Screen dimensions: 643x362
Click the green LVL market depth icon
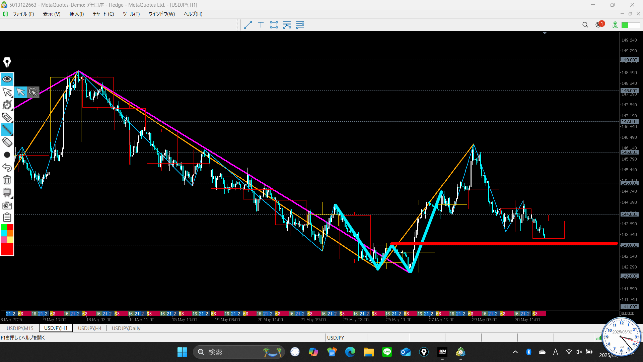coord(615,25)
